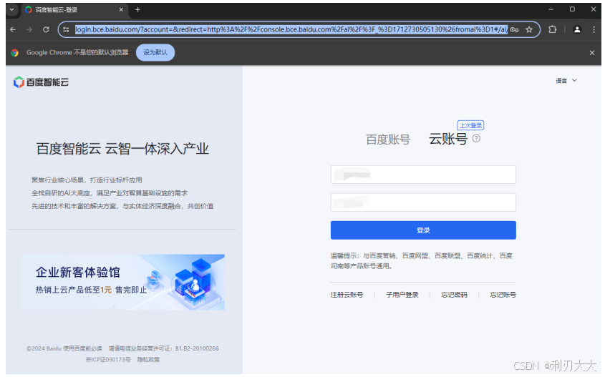Viewport: 605px width, 377px height.
Task: Reload the page with refresh icon
Action: 46,29
